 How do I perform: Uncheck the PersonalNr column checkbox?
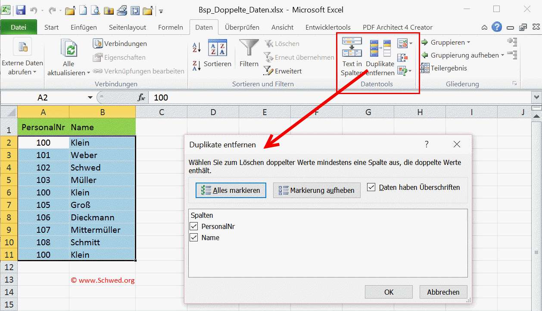click(194, 226)
